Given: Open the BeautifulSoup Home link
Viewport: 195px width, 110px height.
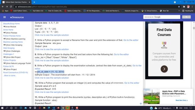Looking at the screenshot, I should point(12,24).
